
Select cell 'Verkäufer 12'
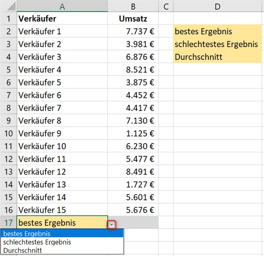[62, 171]
